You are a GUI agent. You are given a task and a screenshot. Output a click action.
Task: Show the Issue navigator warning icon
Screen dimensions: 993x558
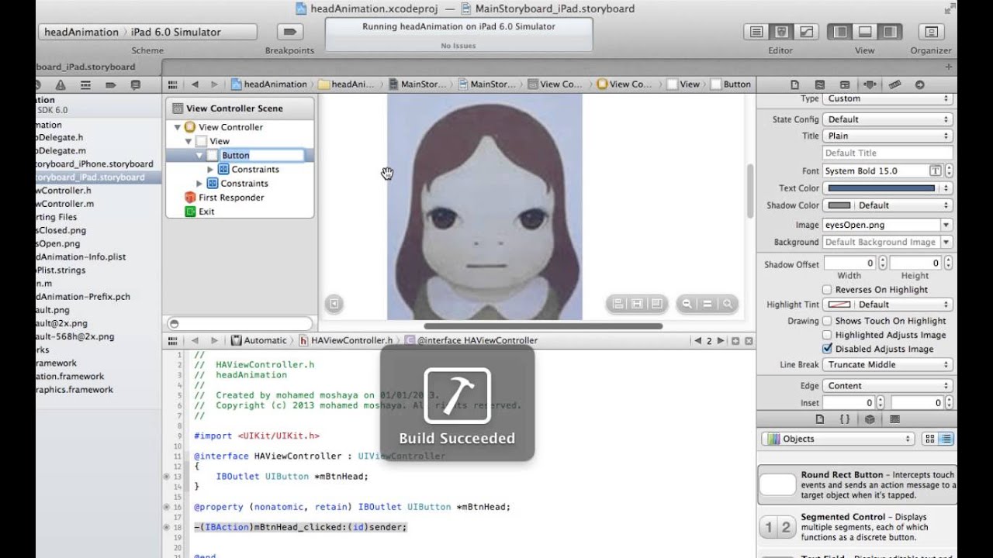click(61, 84)
